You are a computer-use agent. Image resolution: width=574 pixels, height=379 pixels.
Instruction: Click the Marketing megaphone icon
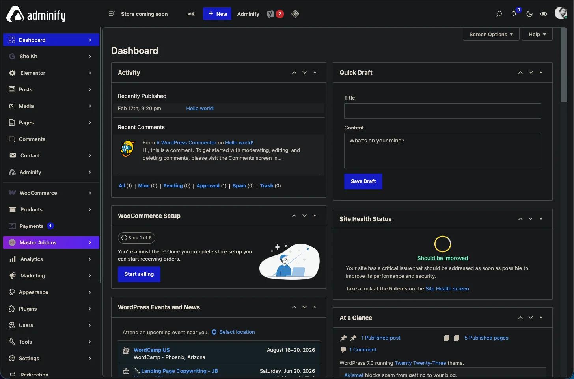13,275
